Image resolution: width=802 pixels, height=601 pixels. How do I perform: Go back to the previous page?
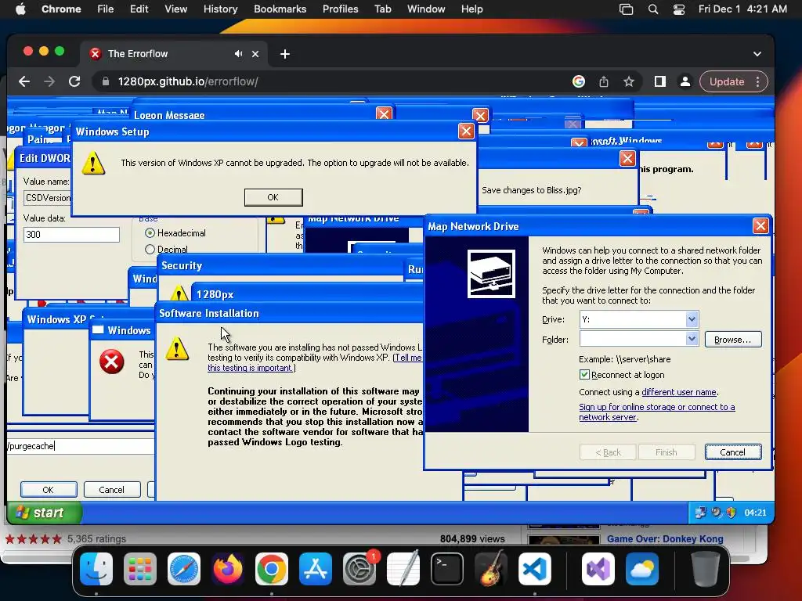tap(24, 81)
